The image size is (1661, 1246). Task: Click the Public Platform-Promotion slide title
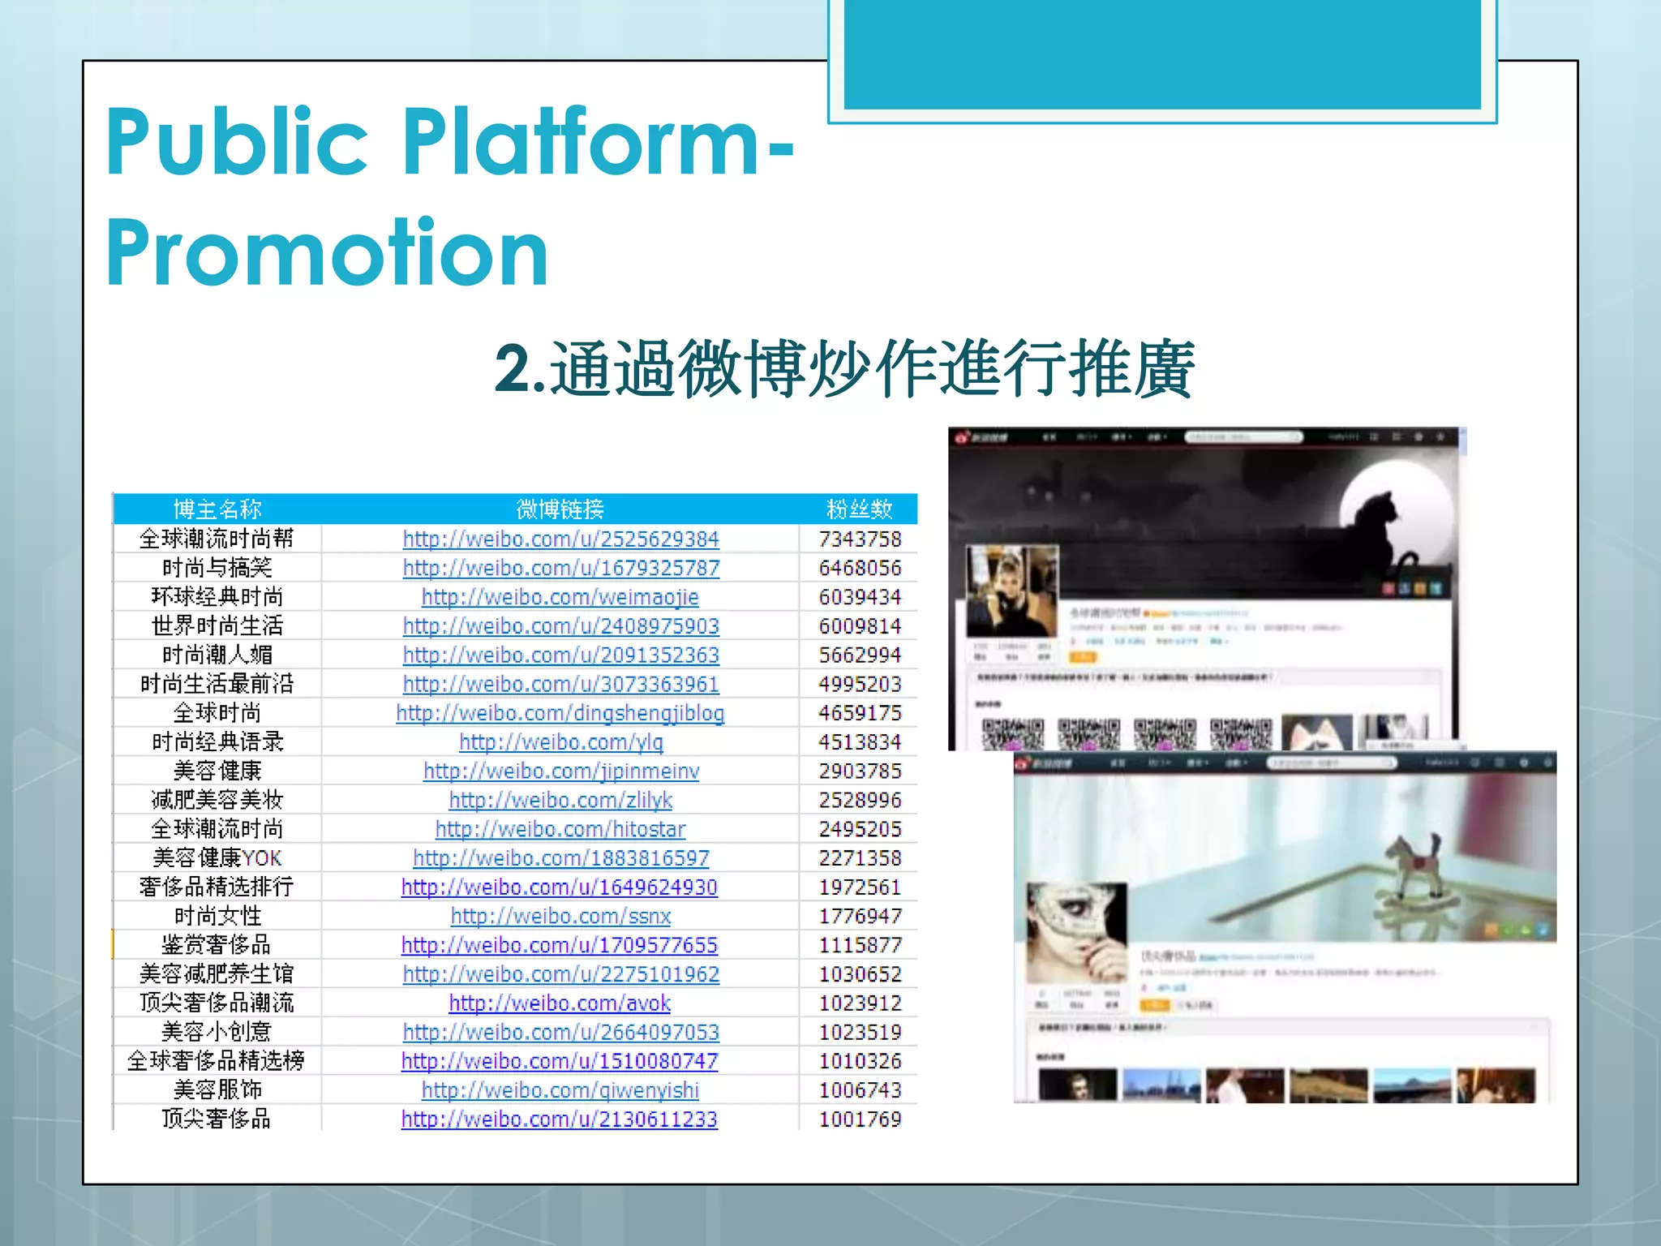[x=449, y=196]
